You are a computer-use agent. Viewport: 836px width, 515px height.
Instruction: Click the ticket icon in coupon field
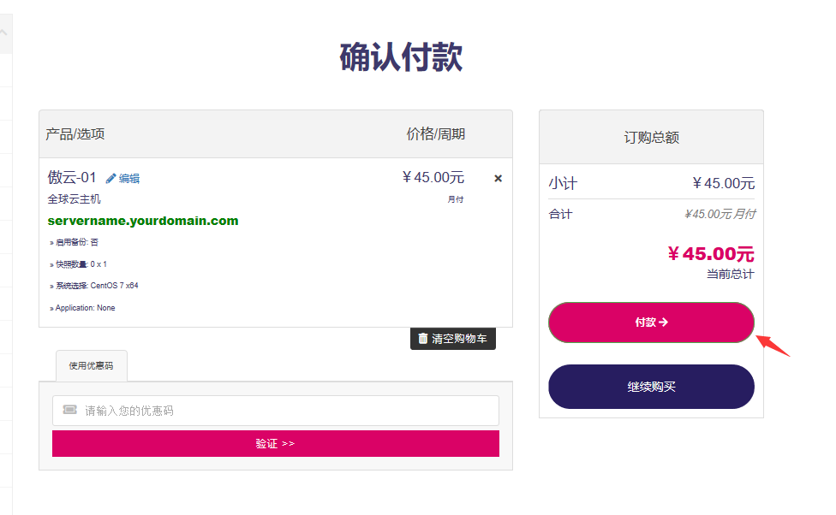70,411
